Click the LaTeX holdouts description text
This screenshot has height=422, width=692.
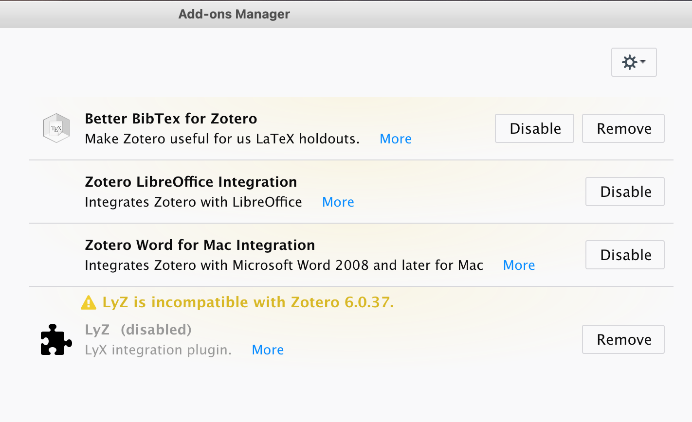222,139
